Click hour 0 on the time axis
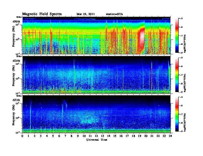Viewport: 203px width, 156px height. tap(22, 136)
